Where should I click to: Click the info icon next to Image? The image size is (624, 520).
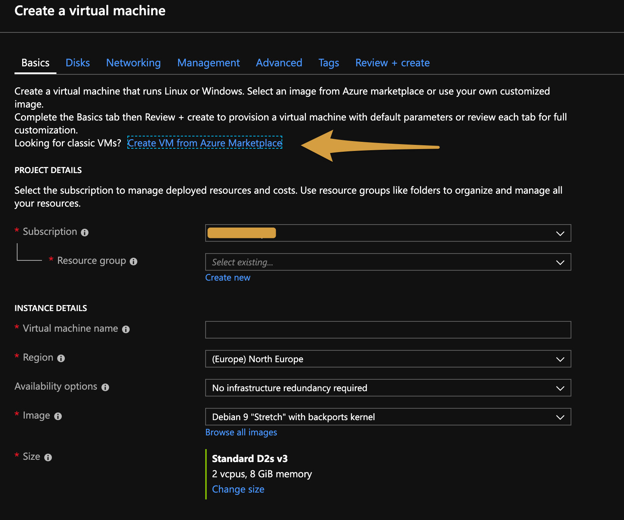coord(58,416)
